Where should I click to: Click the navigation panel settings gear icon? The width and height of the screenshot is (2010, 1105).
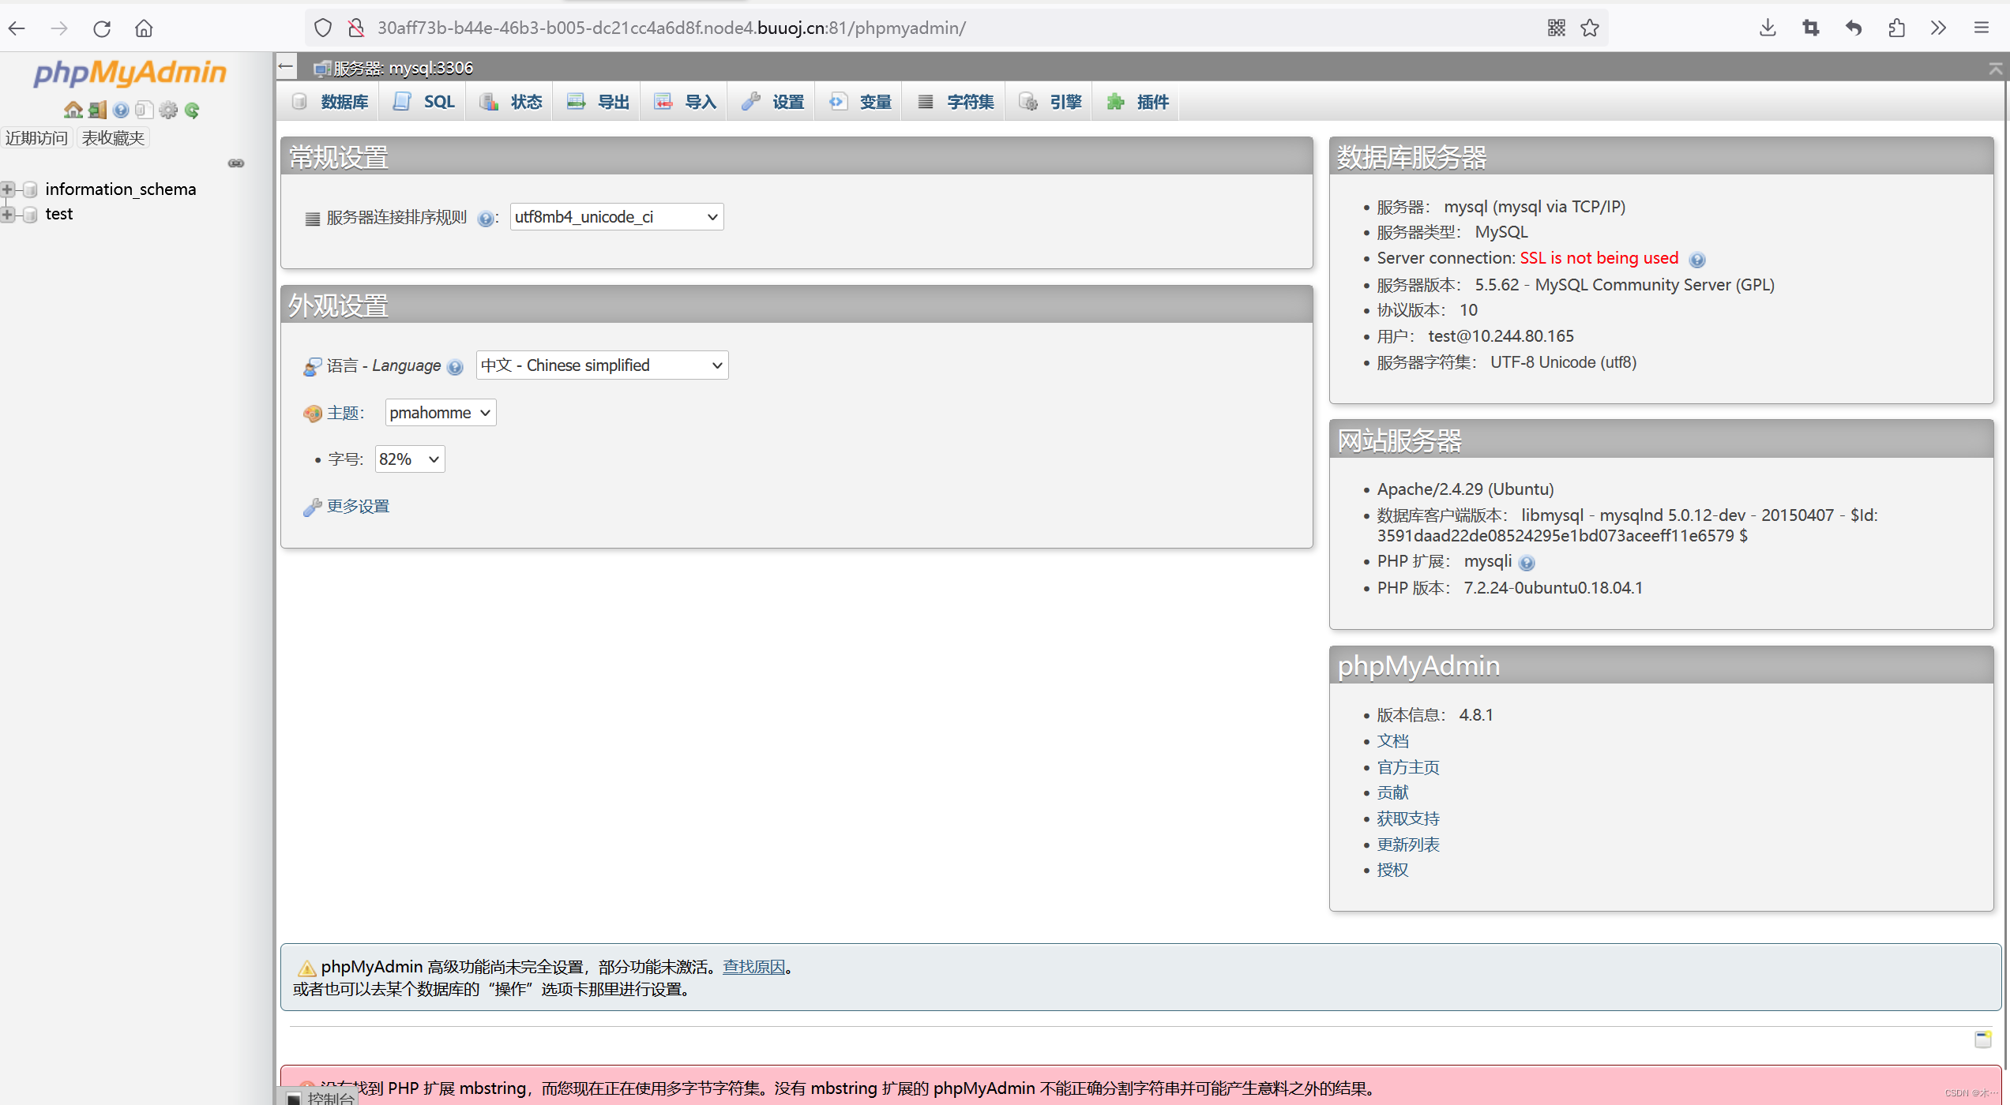point(168,110)
